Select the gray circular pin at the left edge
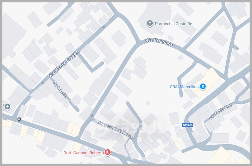Screen dimensions: 252x166 pyautogui.click(x=7, y=107)
